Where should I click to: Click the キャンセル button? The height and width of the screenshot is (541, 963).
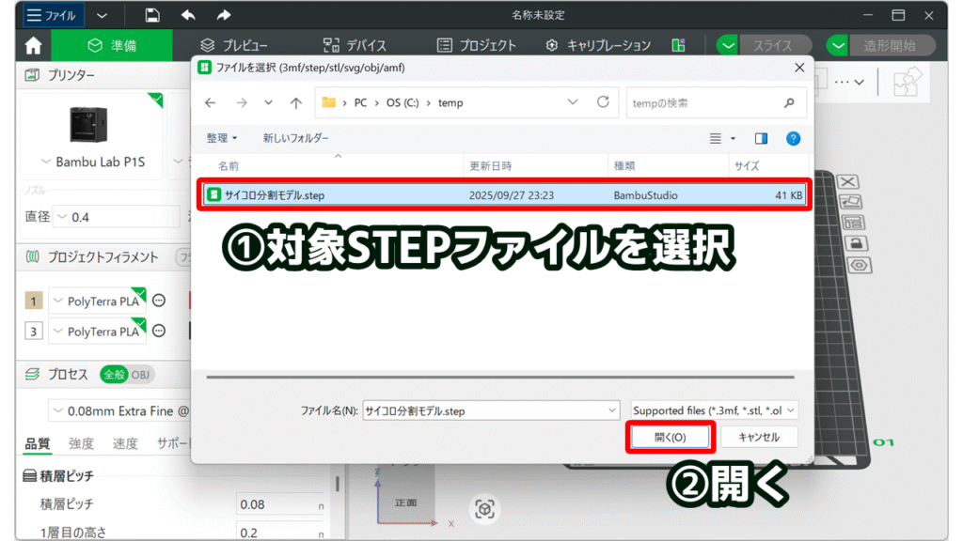(x=759, y=437)
